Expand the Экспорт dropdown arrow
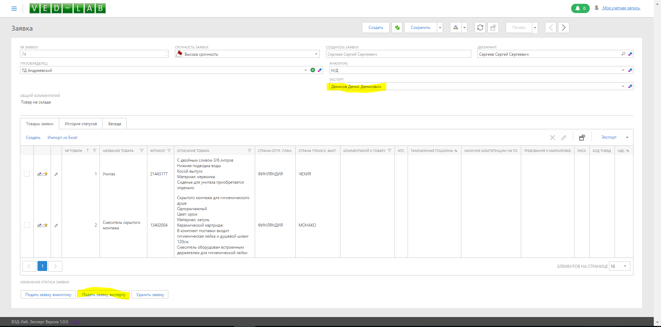This screenshot has width=661, height=327. pos(627,138)
